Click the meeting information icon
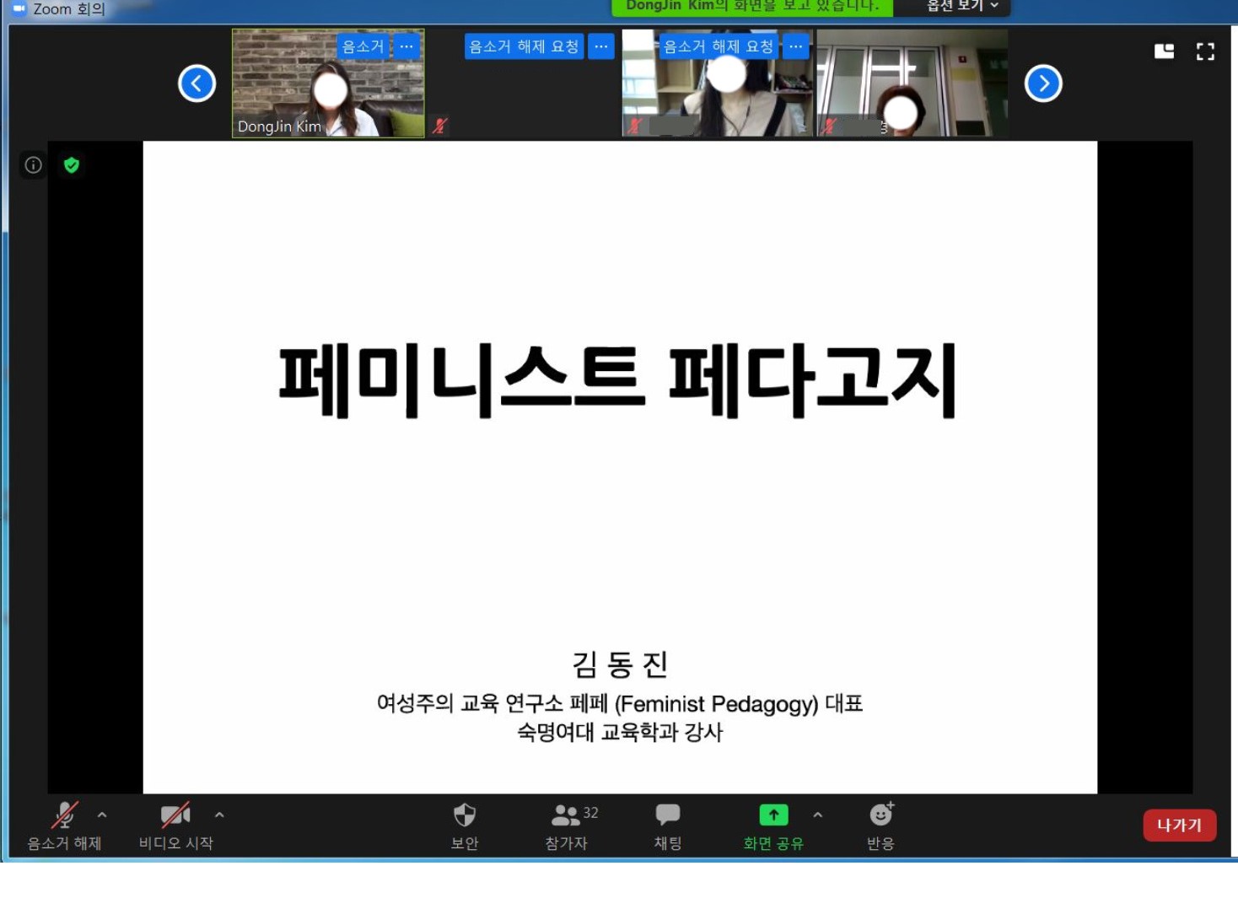The height and width of the screenshot is (898, 1238). (x=31, y=165)
